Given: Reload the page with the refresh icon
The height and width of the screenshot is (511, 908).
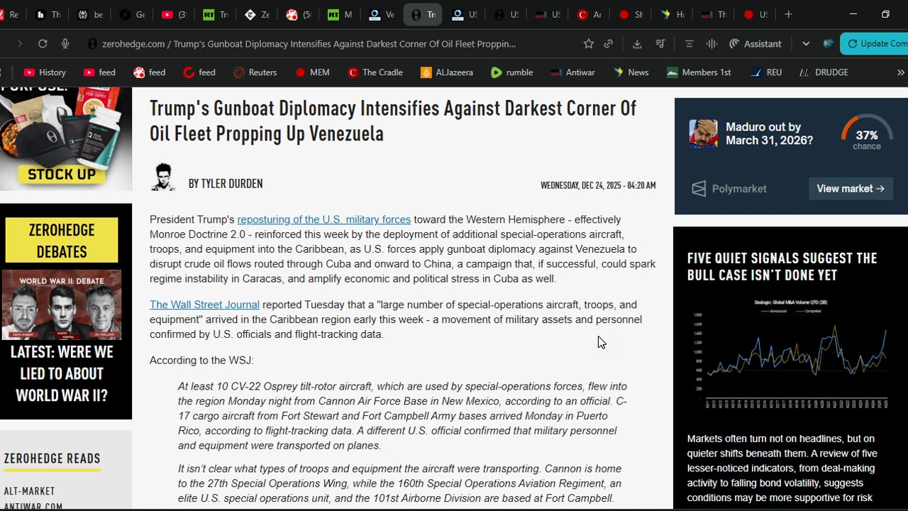Looking at the screenshot, I should [43, 44].
